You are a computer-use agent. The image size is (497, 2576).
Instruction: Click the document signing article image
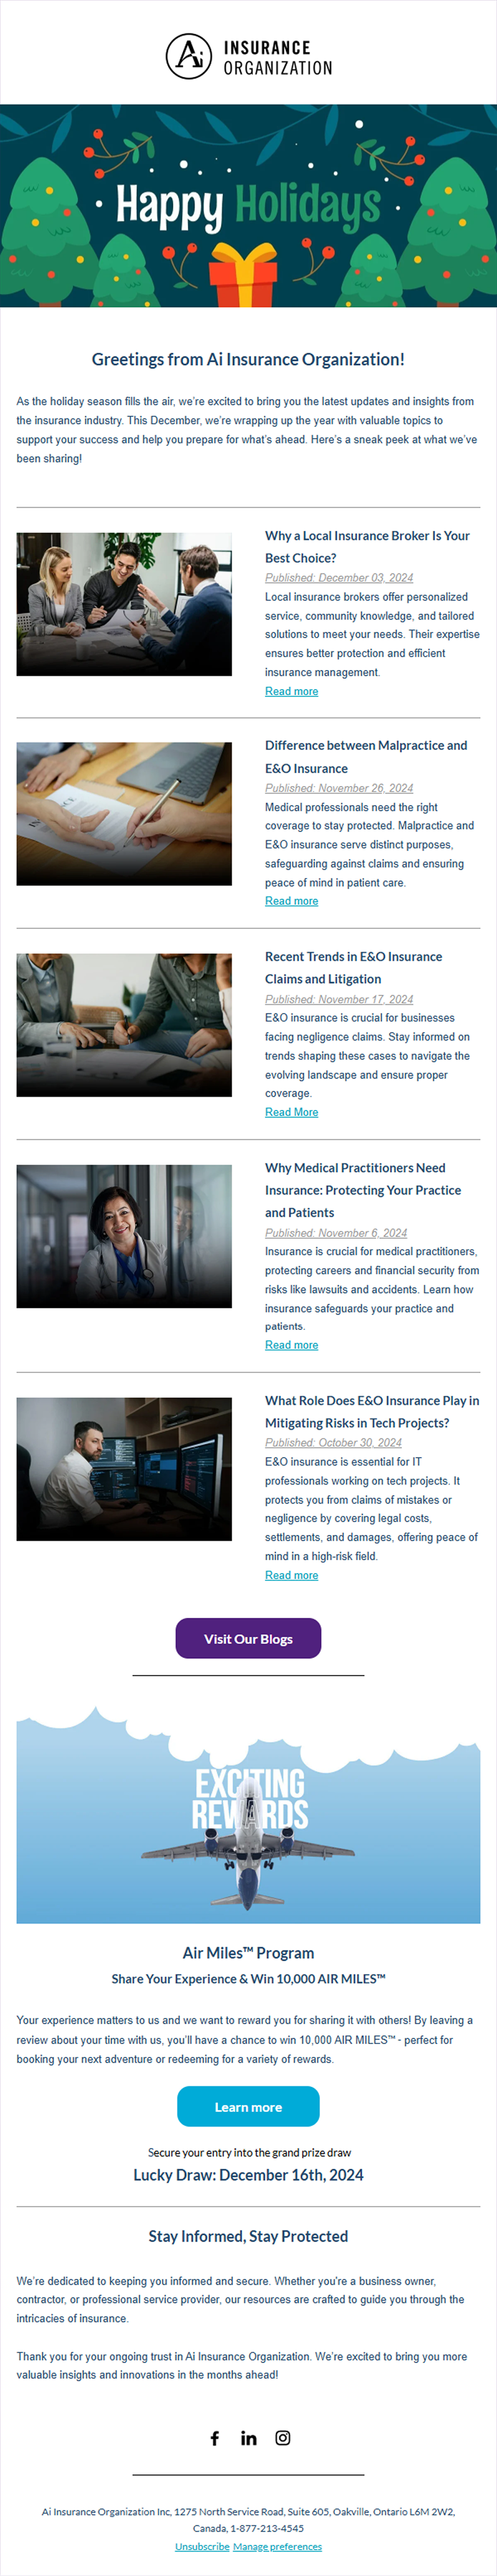(124, 813)
